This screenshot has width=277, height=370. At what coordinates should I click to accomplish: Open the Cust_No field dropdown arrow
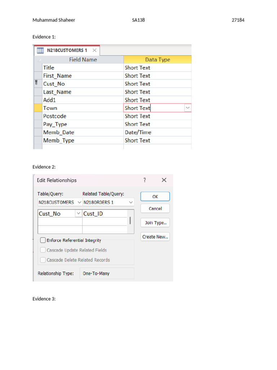click(78, 213)
